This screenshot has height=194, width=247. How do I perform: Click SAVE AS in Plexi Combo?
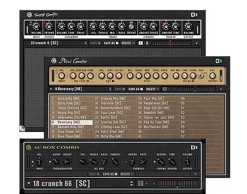[x=135, y=89]
